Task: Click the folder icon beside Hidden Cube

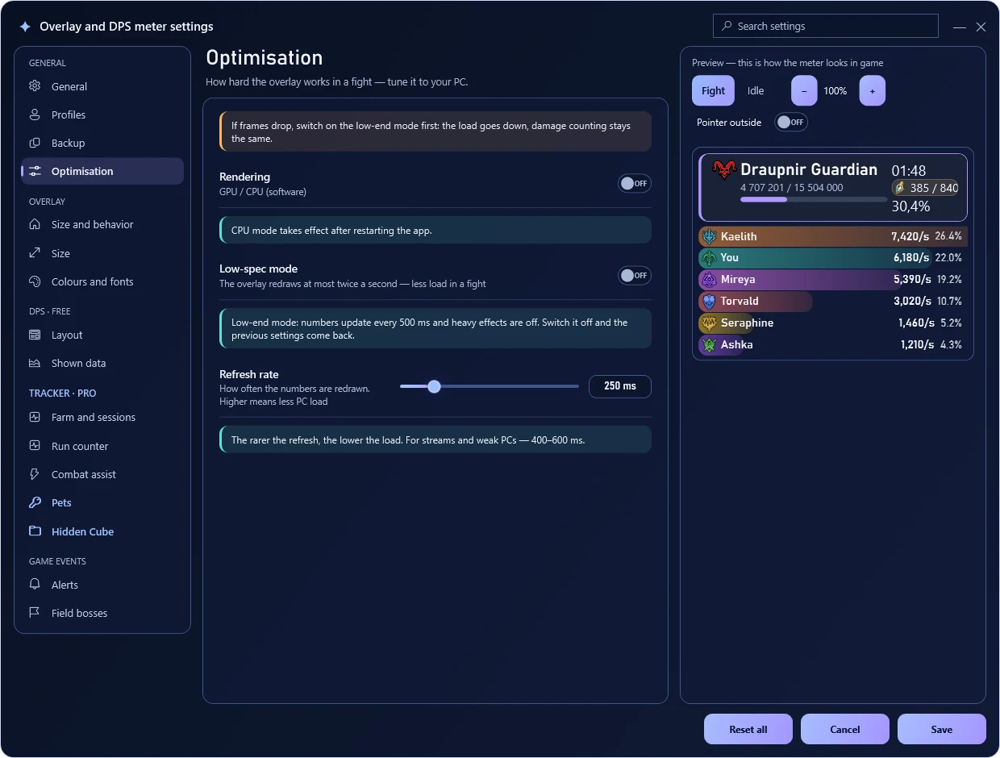Action: (x=35, y=531)
